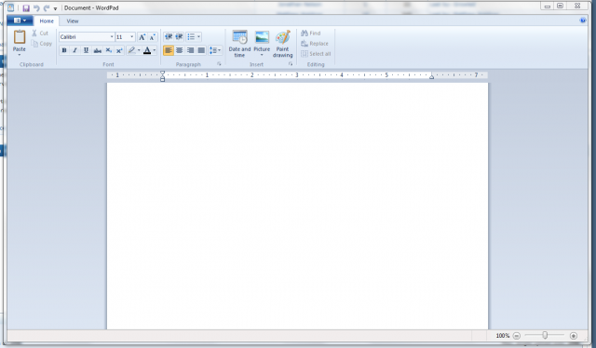The image size is (596, 348).
Task: Toggle bold formatting
Action: pyautogui.click(x=64, y=50)
